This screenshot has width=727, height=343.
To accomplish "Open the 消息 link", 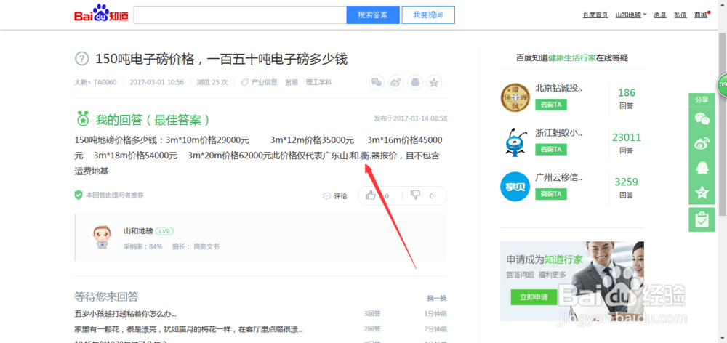I will [x=660, y=15].
